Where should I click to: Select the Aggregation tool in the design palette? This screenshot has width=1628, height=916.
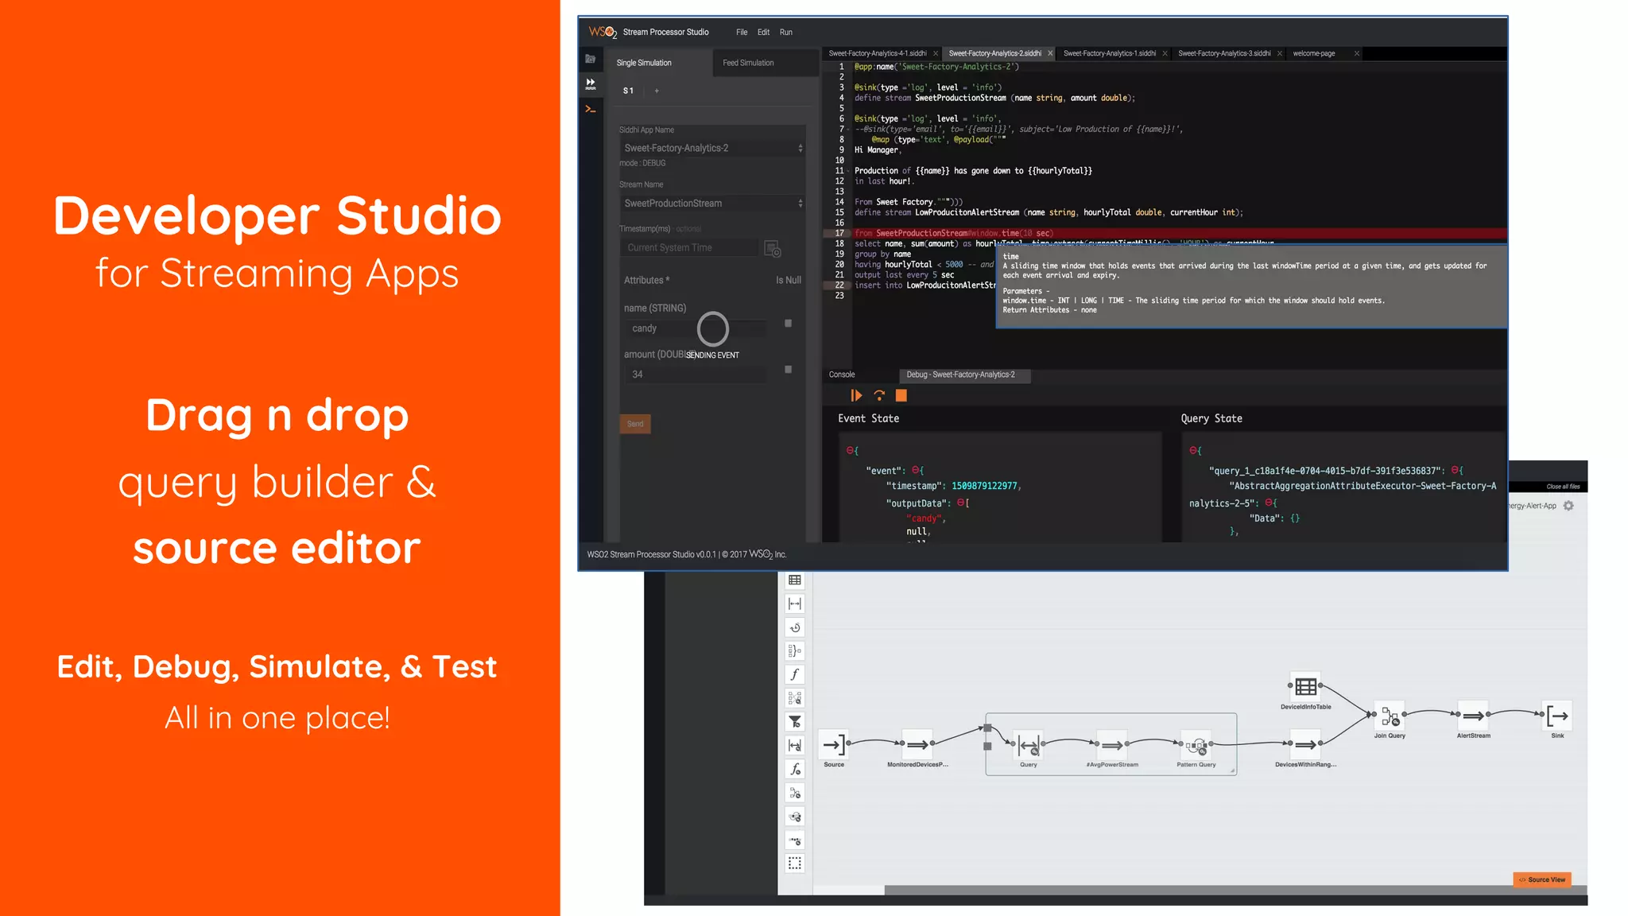(795, 651)
